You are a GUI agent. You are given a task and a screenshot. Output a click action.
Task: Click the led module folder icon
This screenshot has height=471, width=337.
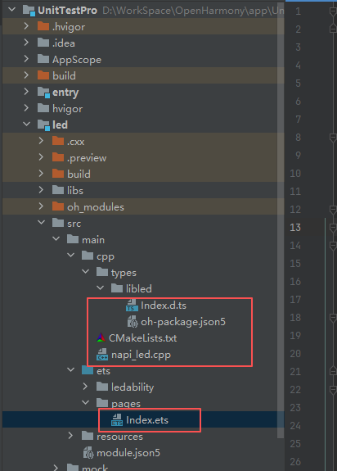44,125
